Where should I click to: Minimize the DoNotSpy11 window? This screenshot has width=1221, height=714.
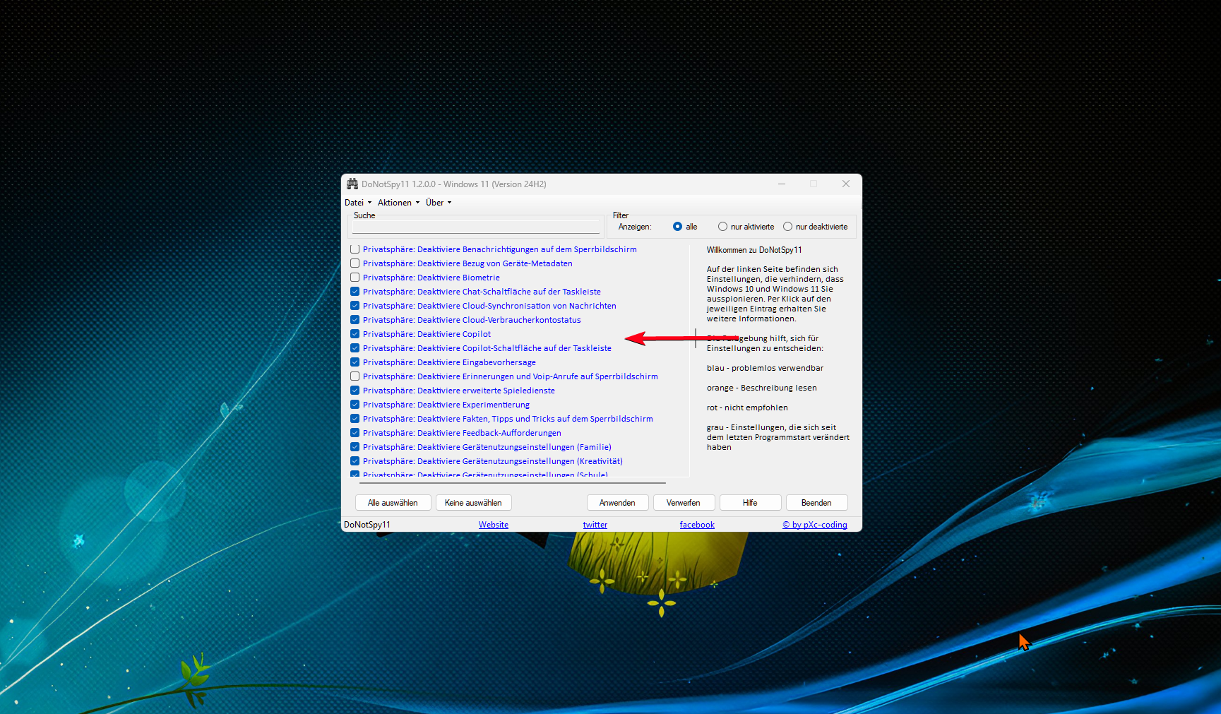pos(782,184)
